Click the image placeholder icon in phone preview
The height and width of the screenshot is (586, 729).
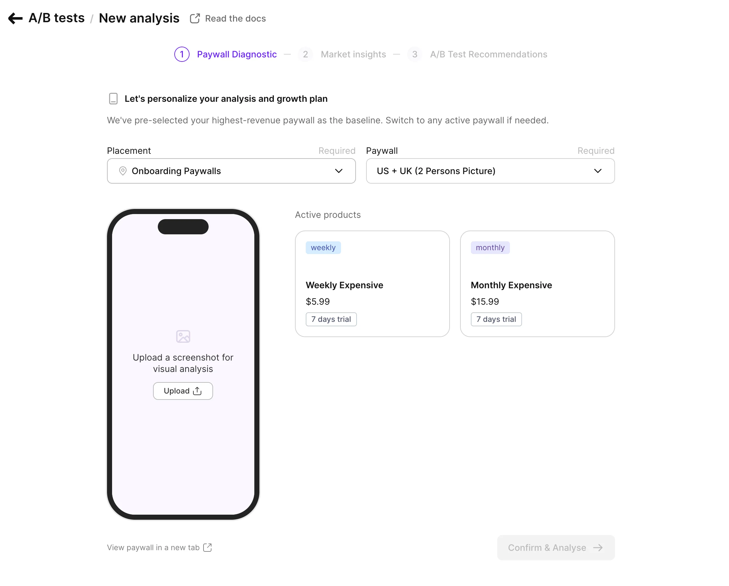[183, 336]
